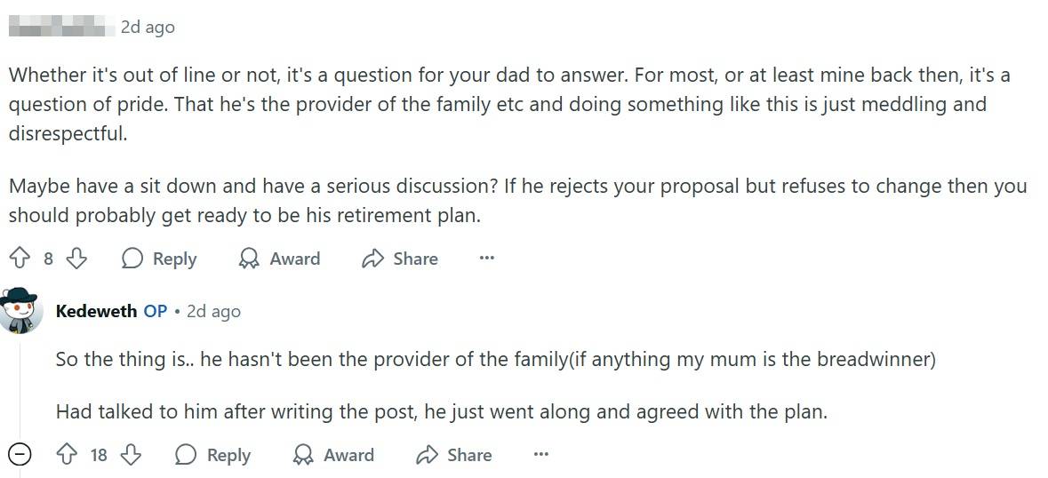Image resolution: width=1048 pixels, height=478 pixels.
Task: Reply to the top comment
Action: tap(159, 259)
